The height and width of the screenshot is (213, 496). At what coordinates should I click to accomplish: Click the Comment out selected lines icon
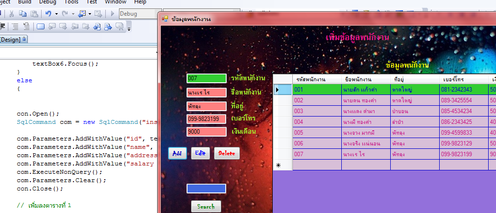(x=15, y=26)
